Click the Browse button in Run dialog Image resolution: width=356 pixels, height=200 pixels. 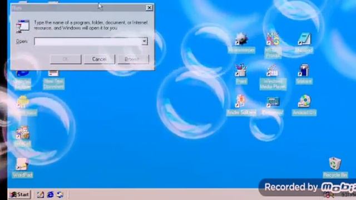coord(133,59)
